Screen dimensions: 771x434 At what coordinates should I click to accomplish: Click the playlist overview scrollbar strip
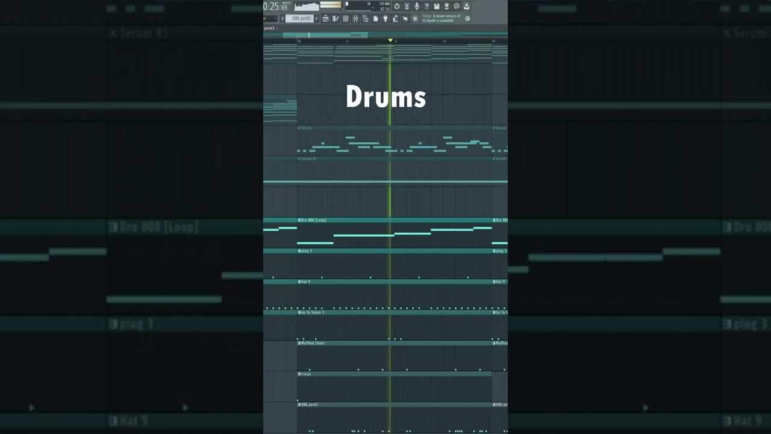[x=385, y=35]
